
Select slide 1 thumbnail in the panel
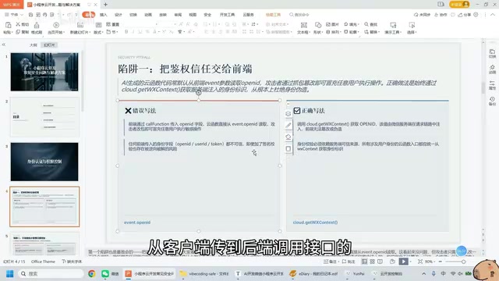[44, 72]
